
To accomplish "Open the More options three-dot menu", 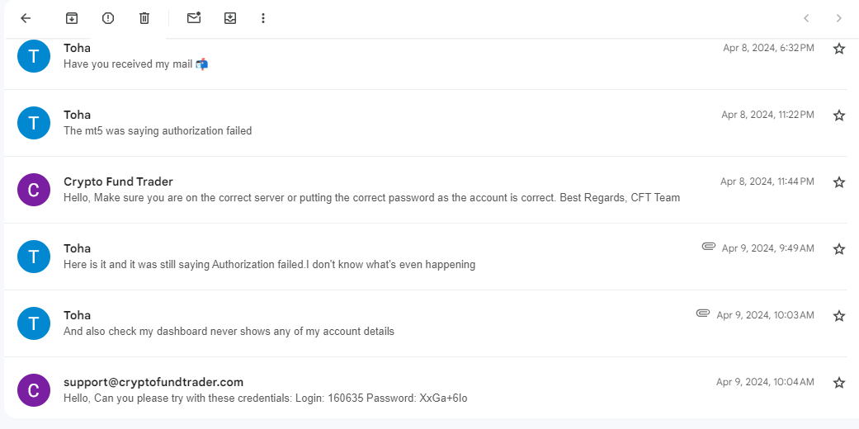I will point(263,18).
